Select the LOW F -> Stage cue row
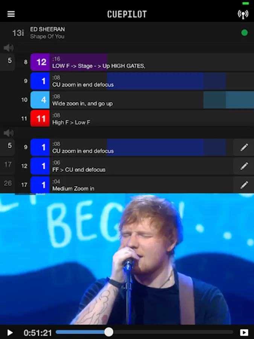Image resolution: width=254 pixels, height=339 pixels. tap(142, 62)
